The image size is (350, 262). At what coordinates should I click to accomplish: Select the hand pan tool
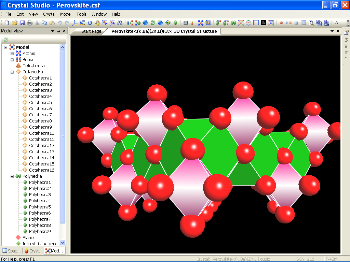pyautogui.click(x=97, y=23)
